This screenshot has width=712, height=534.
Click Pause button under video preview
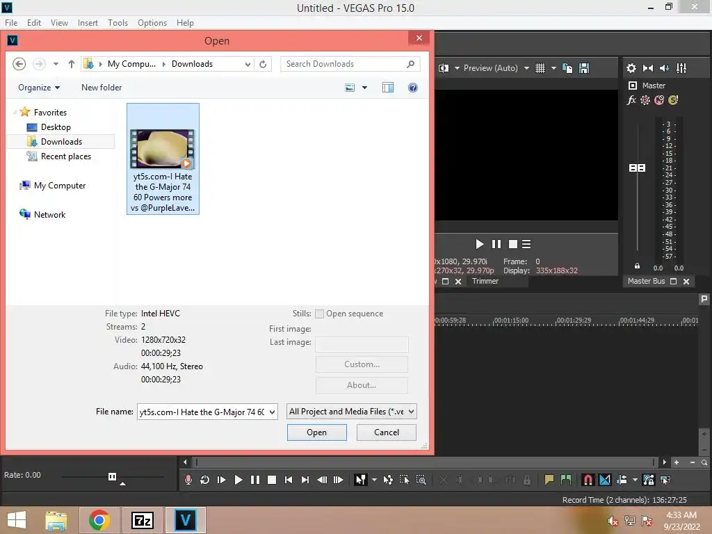[496, 244]
